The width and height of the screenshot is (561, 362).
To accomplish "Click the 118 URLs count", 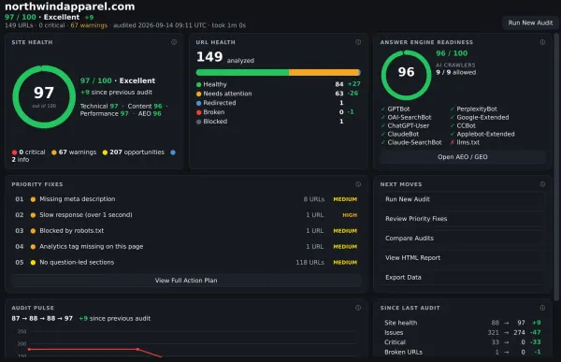I will tap(309, 263).
